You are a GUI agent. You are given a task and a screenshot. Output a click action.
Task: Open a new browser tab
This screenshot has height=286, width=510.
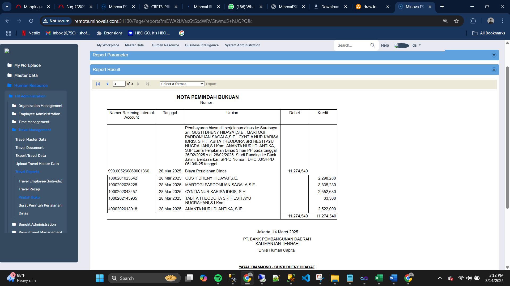pos(442,7)
